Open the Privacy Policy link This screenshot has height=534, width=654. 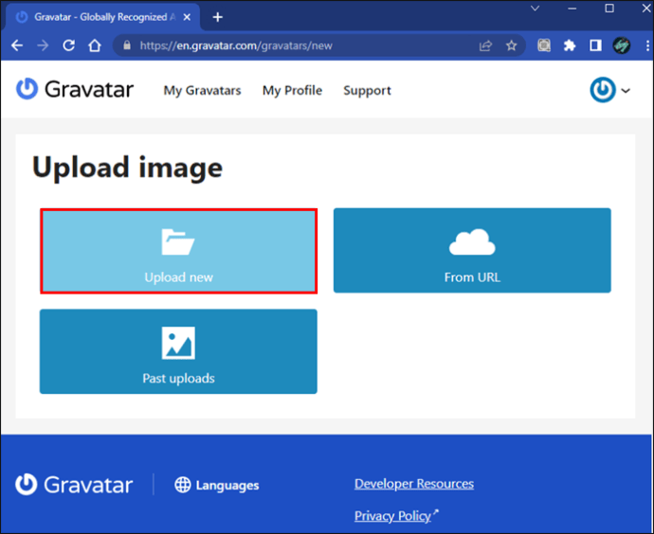[x=392, y=516]
